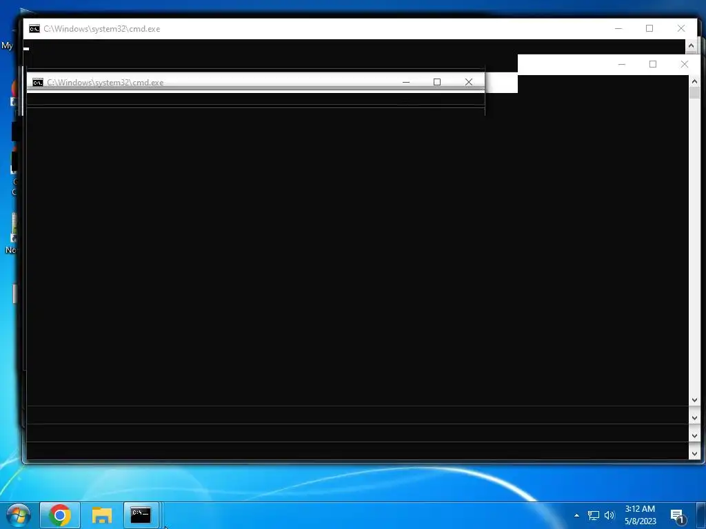Maximize the rearmost cmd.exe window
706x529 pixels.
click(649, 28)
